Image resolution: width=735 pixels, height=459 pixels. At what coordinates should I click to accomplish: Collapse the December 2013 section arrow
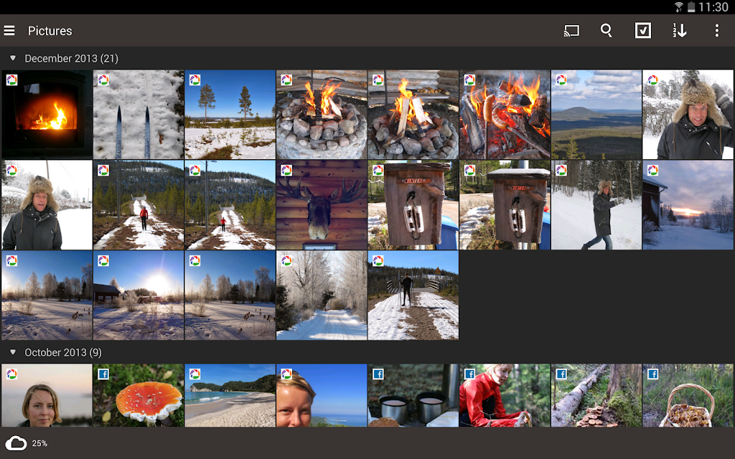coord(13,58)
